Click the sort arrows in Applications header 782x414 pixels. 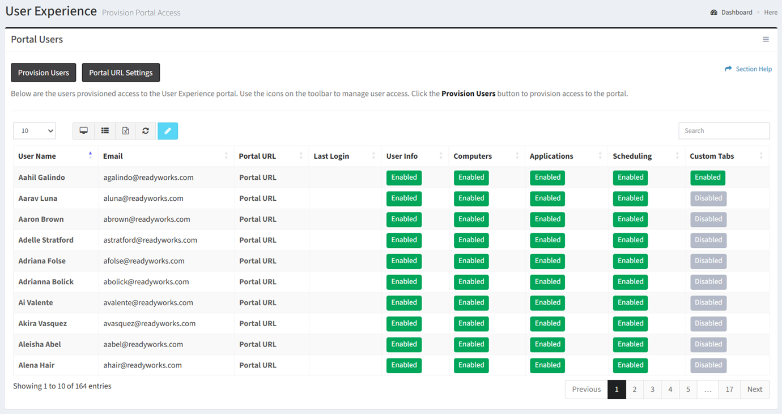[600, 156]
